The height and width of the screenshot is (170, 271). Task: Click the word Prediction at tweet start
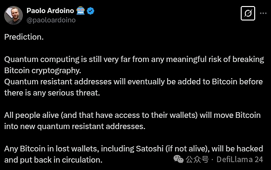[24, 37]
